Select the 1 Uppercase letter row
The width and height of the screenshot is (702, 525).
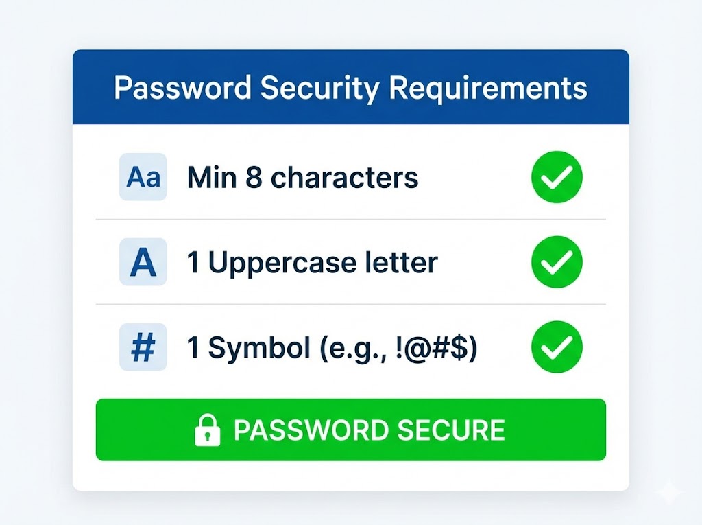pyautogui.click(x=312, y=261)
